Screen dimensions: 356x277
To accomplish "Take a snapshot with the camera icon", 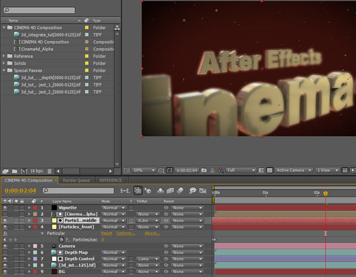I will (204, 170).
